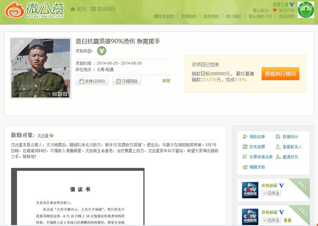Screen dimensions: 318x226
Task: Click the 倡议书 document image
Action: pos(78,197)
